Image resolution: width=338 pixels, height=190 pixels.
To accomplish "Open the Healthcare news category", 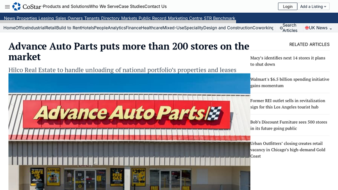I will pyautogui.click(x=152, y=28).
